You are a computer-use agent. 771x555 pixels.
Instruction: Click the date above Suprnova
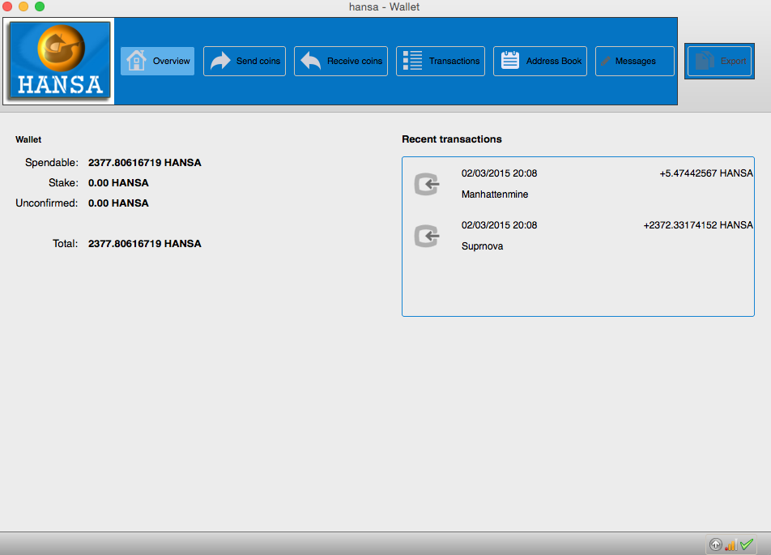(499, 225)
